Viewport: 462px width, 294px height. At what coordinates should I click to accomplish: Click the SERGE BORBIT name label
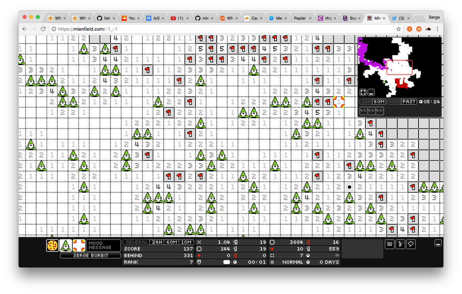point(91,255)
